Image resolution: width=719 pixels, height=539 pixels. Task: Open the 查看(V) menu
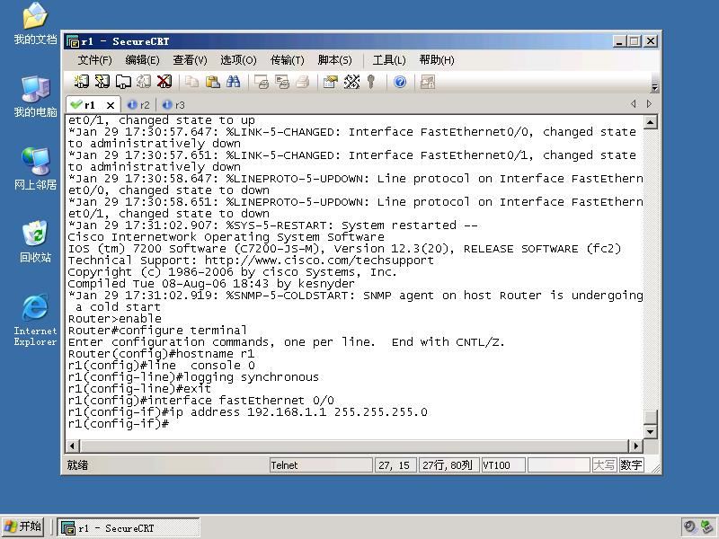(x=190, y=60)
